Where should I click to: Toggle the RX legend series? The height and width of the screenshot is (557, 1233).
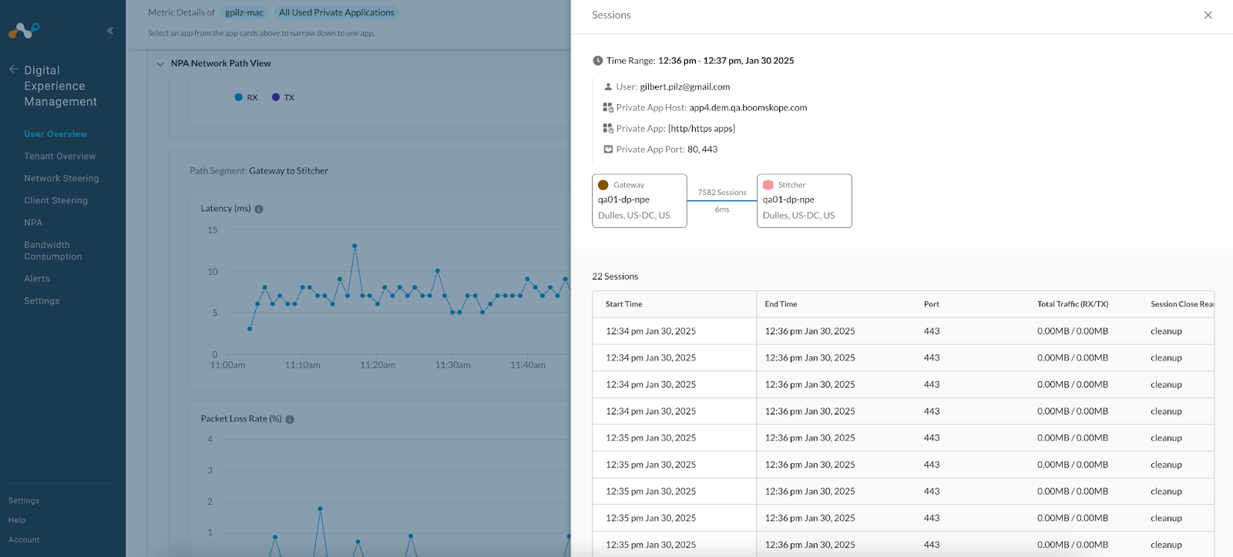tap(246, 97)
